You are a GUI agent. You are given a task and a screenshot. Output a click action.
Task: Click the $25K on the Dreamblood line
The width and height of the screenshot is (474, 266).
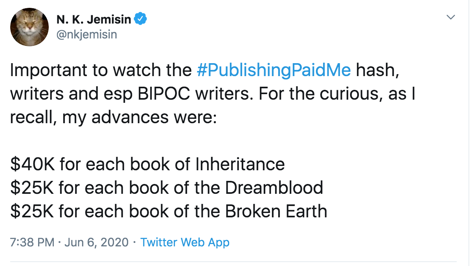pos(33,188)
